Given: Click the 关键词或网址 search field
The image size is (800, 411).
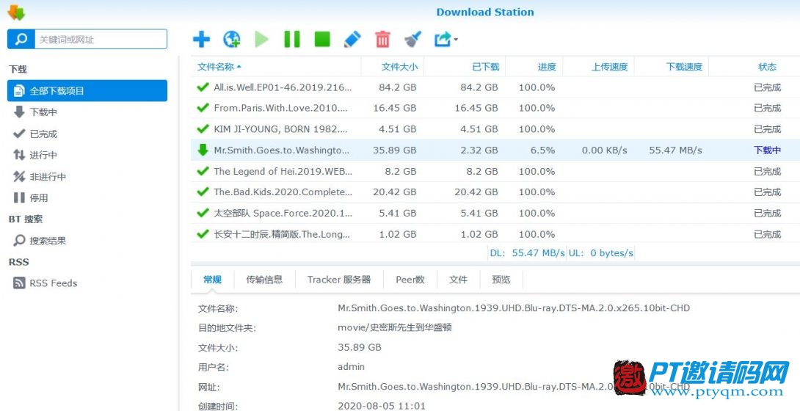Looking at the screenshot, I should pyautogui.click(x=101, y=39).
